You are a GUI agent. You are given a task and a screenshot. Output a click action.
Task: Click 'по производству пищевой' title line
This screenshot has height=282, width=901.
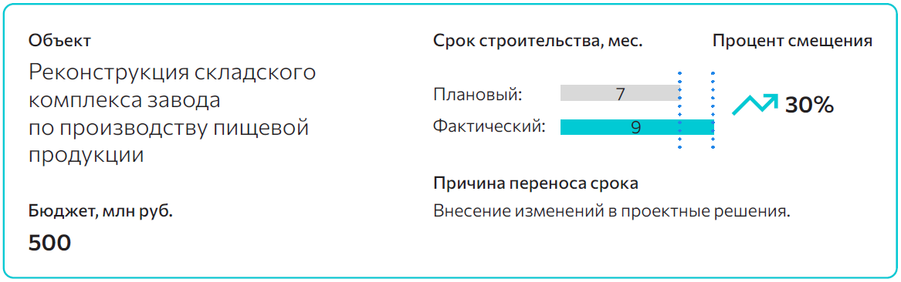(169, 128)
